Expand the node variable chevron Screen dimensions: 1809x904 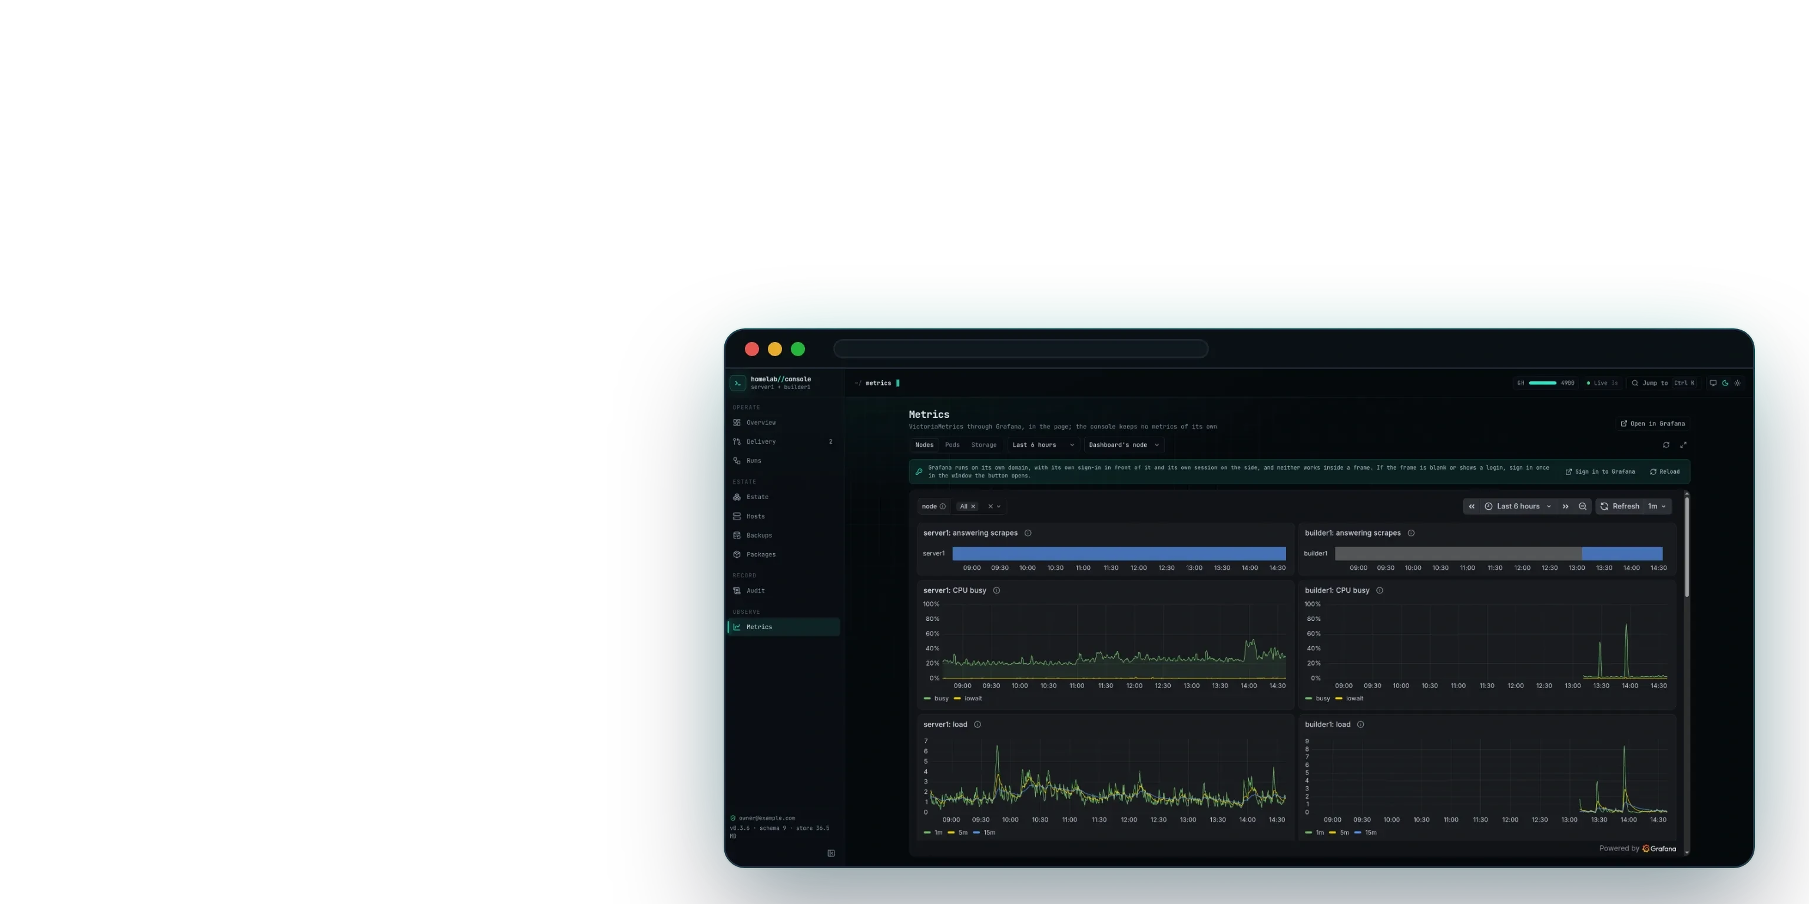tap(999, 507)
